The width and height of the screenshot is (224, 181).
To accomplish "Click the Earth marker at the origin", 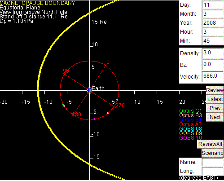I will (x=89, y=90).
